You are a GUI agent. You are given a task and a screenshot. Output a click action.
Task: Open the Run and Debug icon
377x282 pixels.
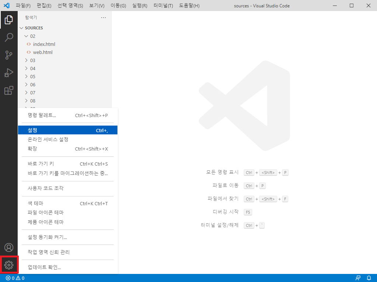click(9, 73)
